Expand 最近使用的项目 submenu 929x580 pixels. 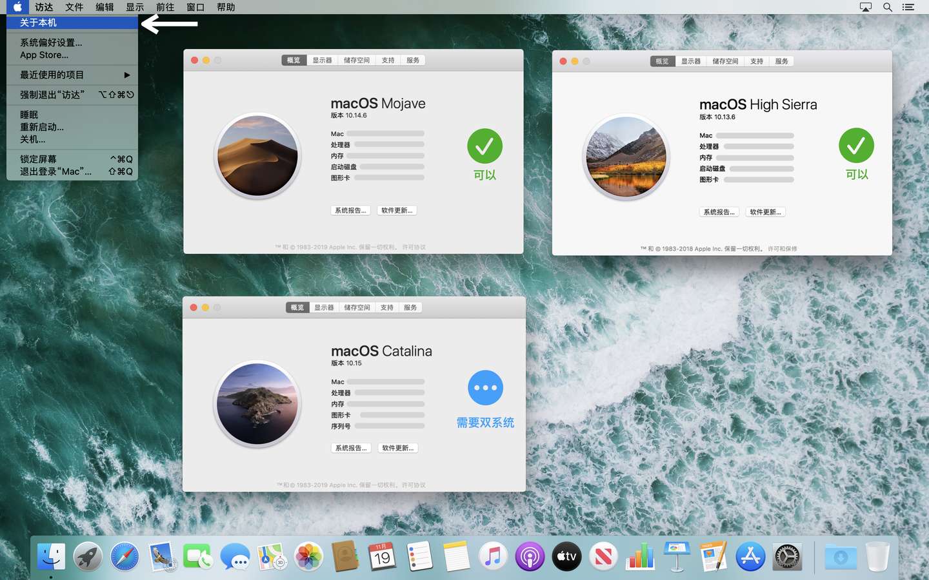(x=72, y=75)
